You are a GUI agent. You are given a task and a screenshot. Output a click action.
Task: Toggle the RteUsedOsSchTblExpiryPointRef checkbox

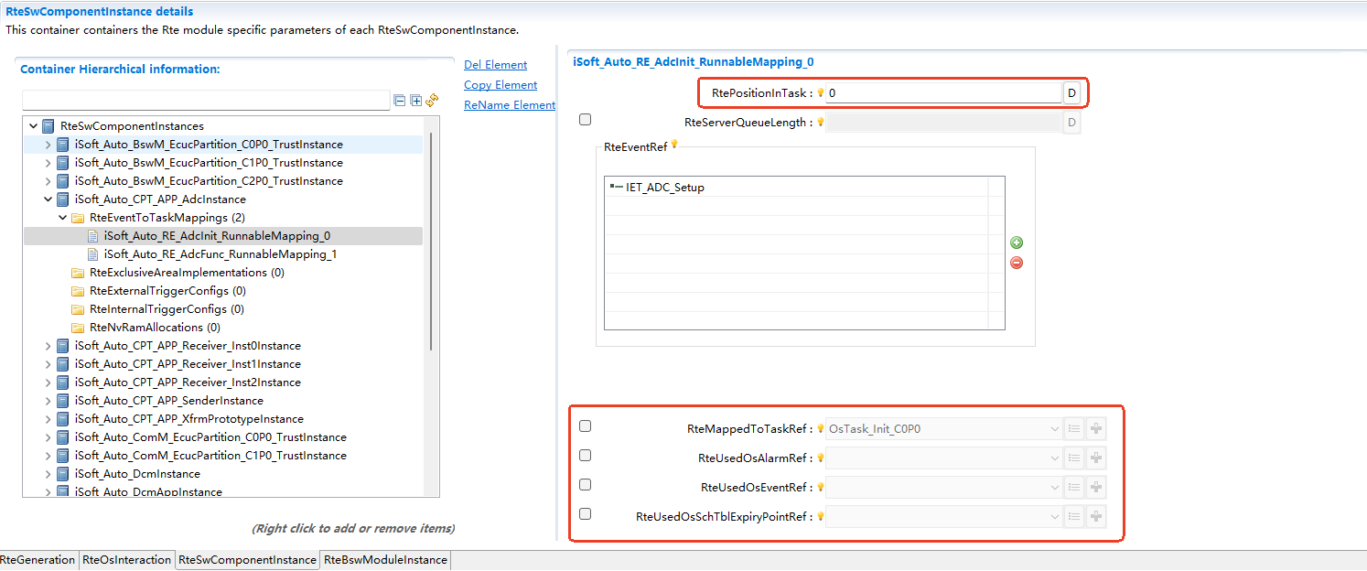[x=586, y=514]
